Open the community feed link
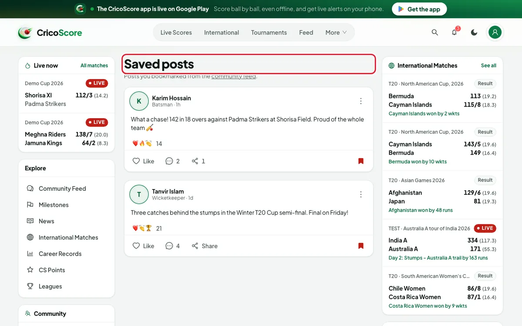The height and width of the screenshot is (326, 522). click(x=234, y=77)
